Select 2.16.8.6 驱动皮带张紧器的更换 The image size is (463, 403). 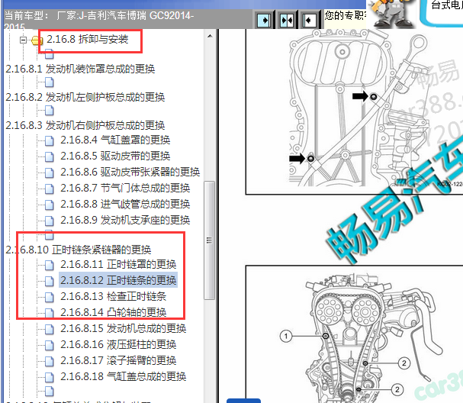tap(130, 172)
